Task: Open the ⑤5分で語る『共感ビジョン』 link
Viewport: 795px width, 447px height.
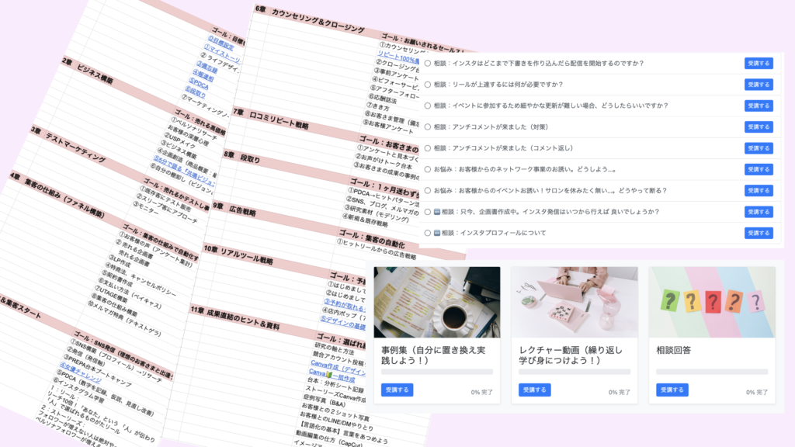Action: (x=184, y=170)
